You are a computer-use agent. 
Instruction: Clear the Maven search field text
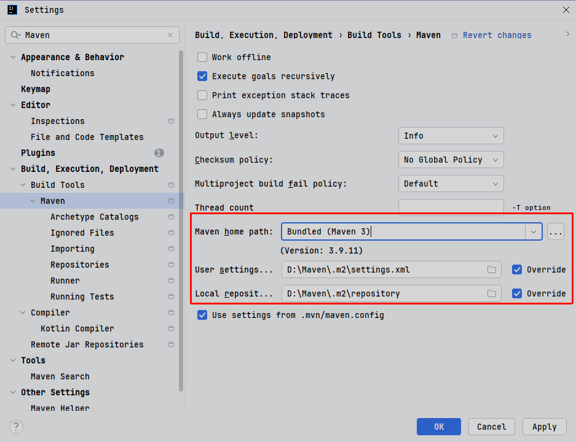click(170, 35)
